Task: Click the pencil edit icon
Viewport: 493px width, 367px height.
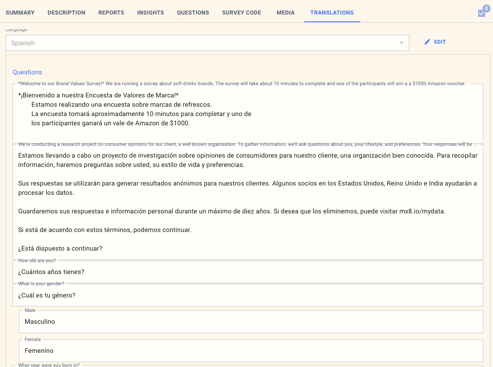Action: coord(427,42)
